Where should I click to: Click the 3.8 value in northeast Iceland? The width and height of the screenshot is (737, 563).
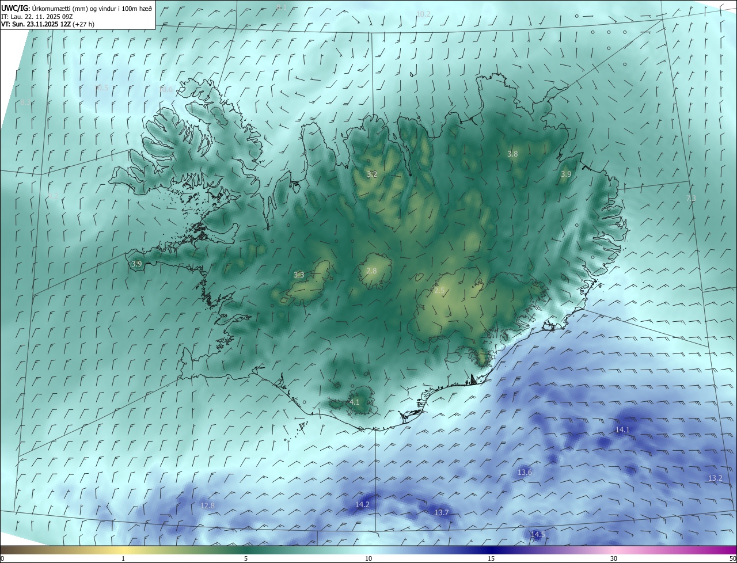pos(512,154)
